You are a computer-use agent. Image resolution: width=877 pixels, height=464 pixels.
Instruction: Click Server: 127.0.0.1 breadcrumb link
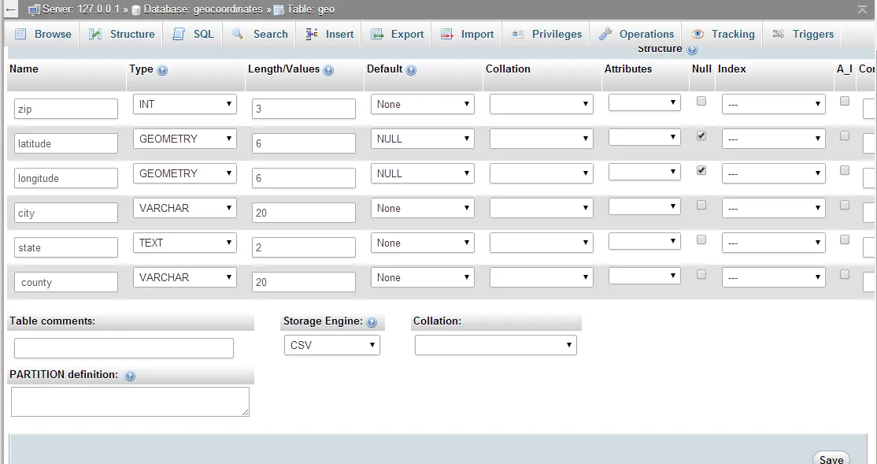(80, 9)
